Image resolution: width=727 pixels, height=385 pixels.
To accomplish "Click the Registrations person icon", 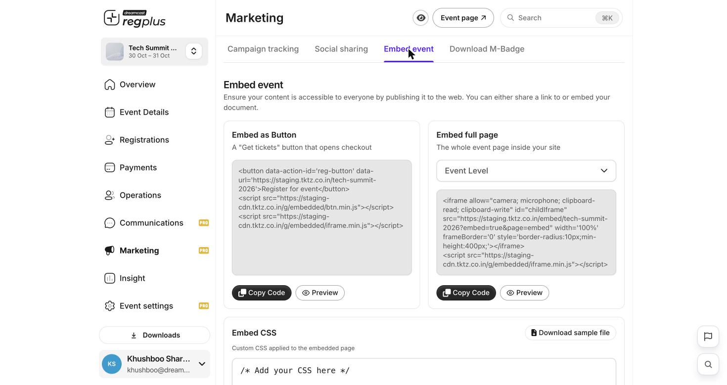I will click(x=110, y=140).
